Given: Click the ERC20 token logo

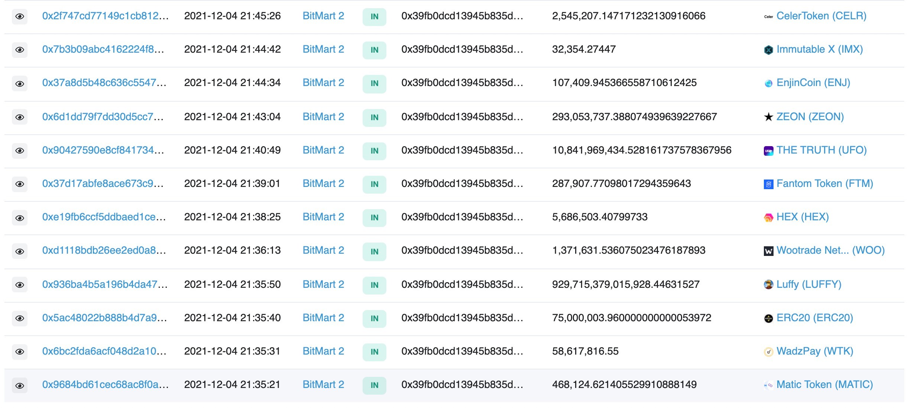Looking at the screenshot, I should click(768, 318).
